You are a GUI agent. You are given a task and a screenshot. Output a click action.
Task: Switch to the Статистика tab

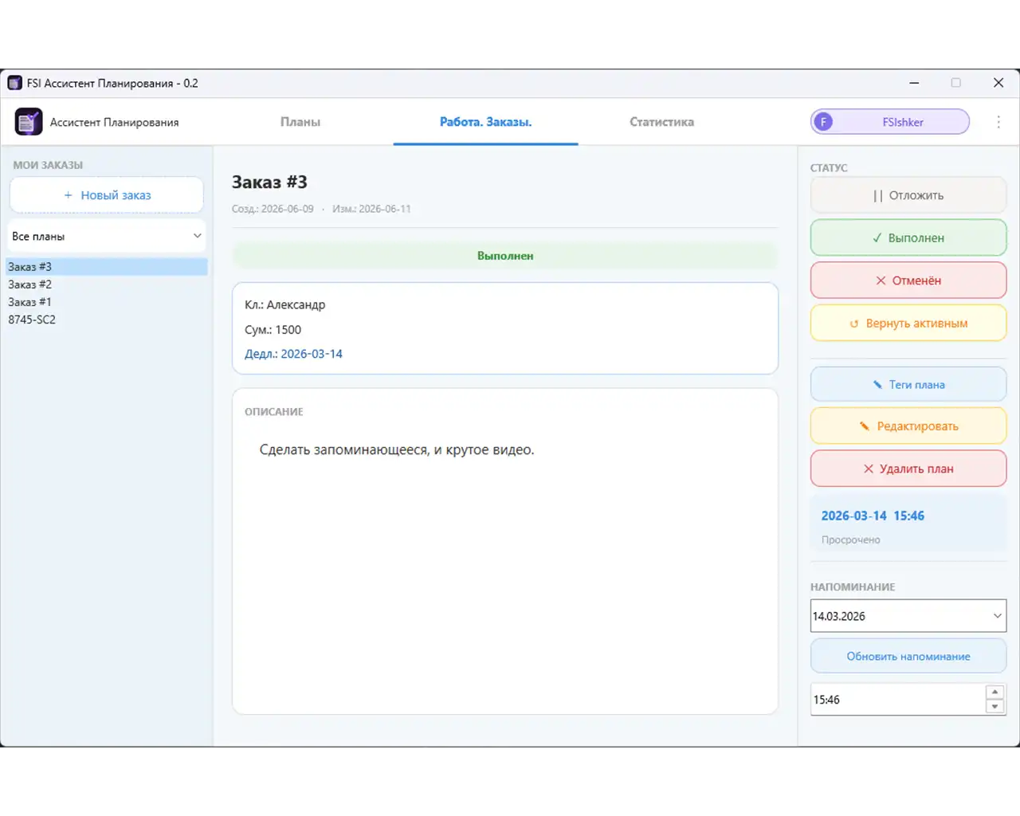point(661,122)
